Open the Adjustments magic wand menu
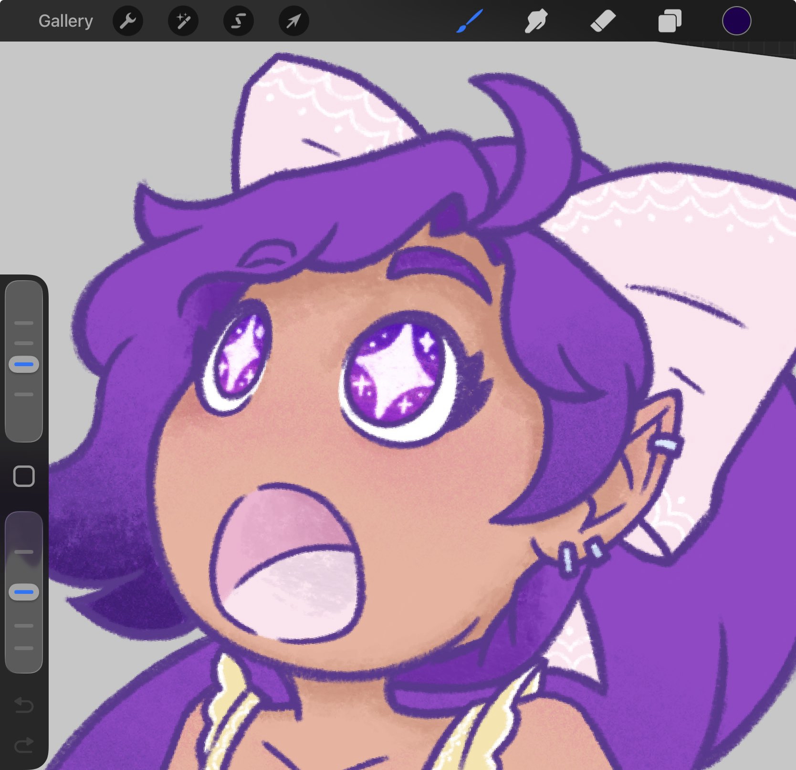 pyautogui.click(x=183, y=21)
